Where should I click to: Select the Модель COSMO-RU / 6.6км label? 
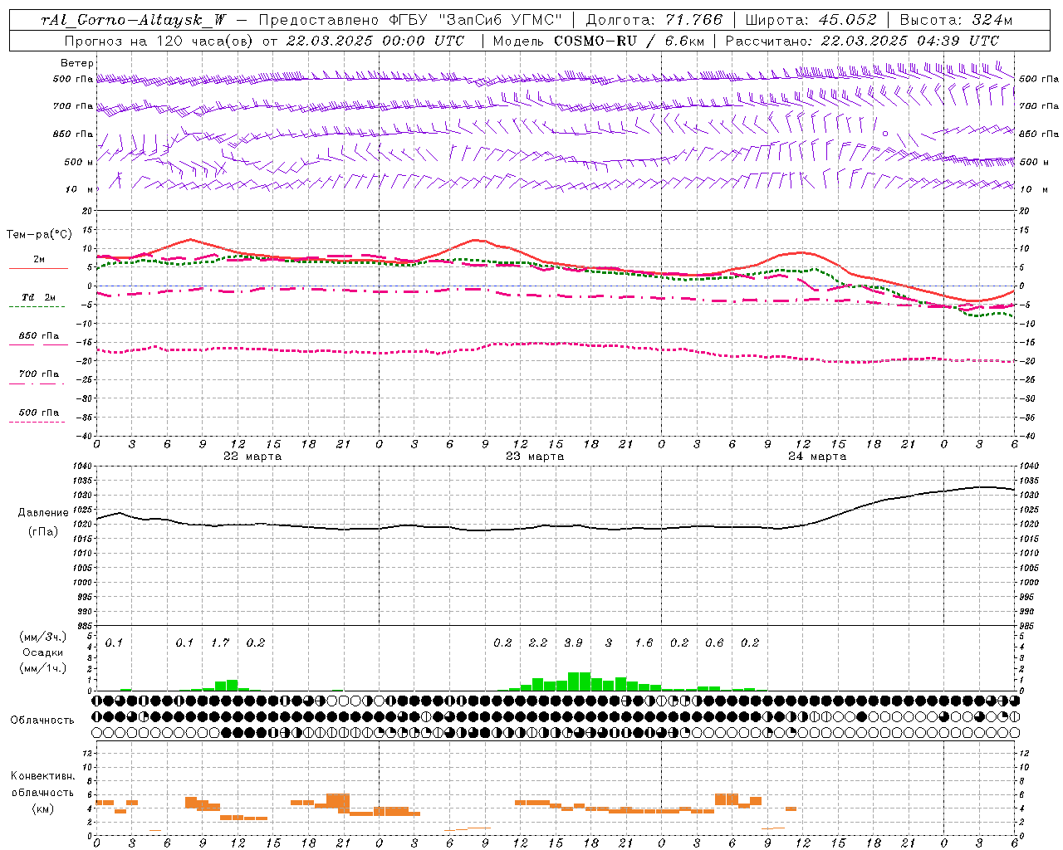(x=599, y=41)
